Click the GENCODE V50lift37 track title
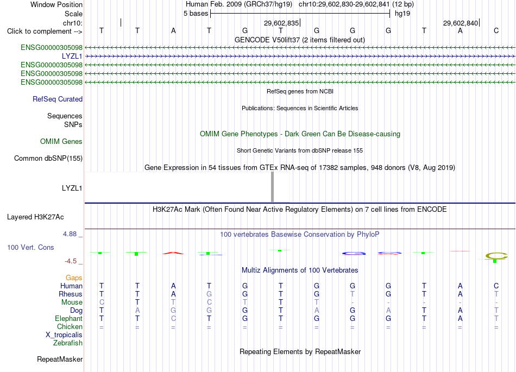 tap(300, 40)
